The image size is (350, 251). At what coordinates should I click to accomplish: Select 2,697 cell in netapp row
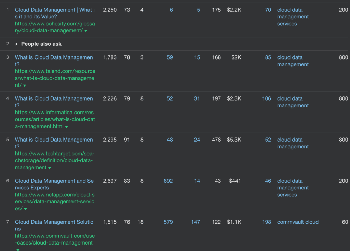110,181
